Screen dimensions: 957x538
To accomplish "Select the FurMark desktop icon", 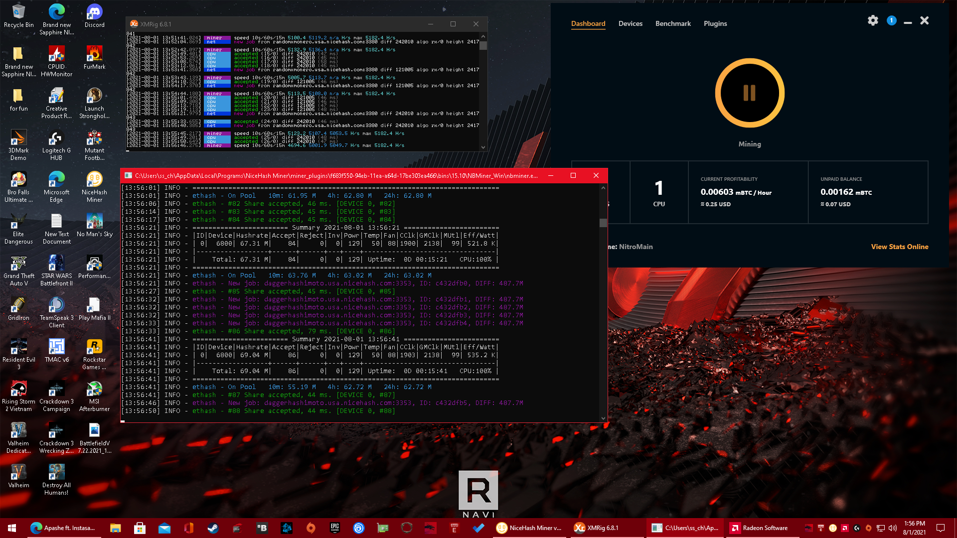I will 94,58.
